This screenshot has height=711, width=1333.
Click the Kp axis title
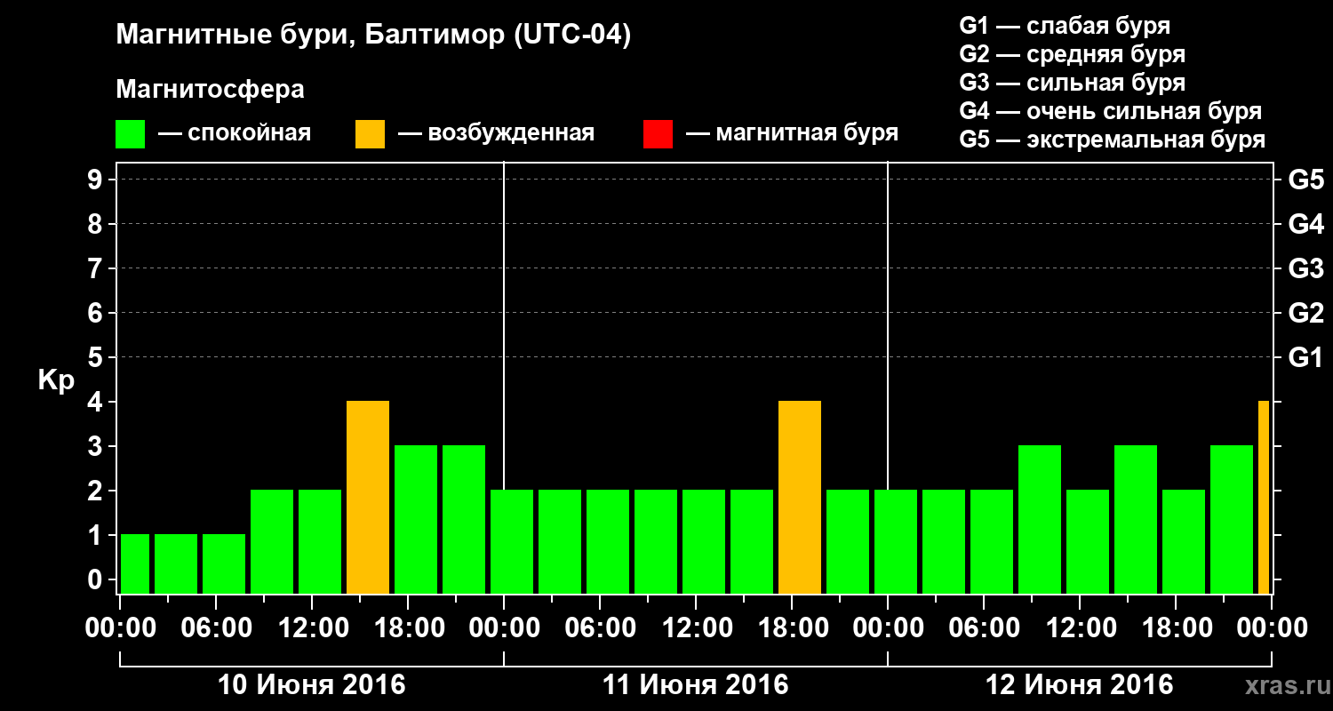[x=56, y=380]
